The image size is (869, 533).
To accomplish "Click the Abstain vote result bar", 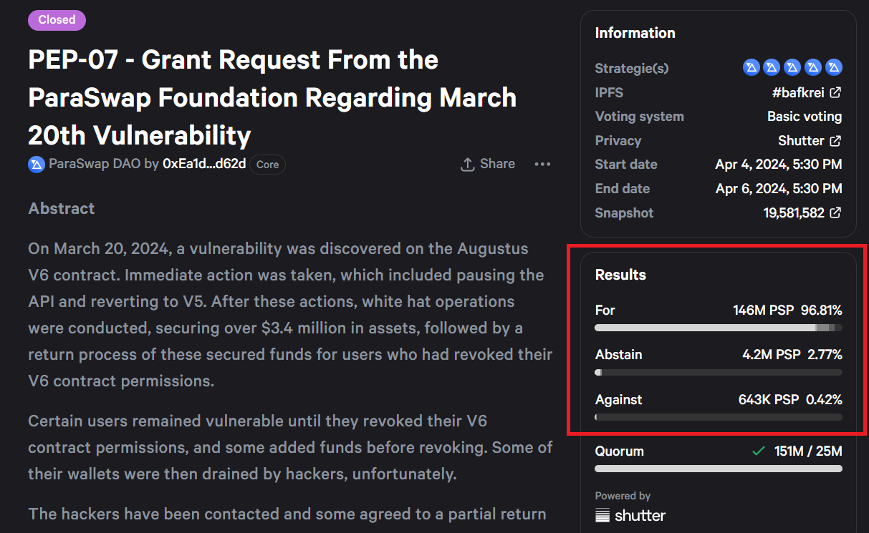I will (x=719, y=372).
